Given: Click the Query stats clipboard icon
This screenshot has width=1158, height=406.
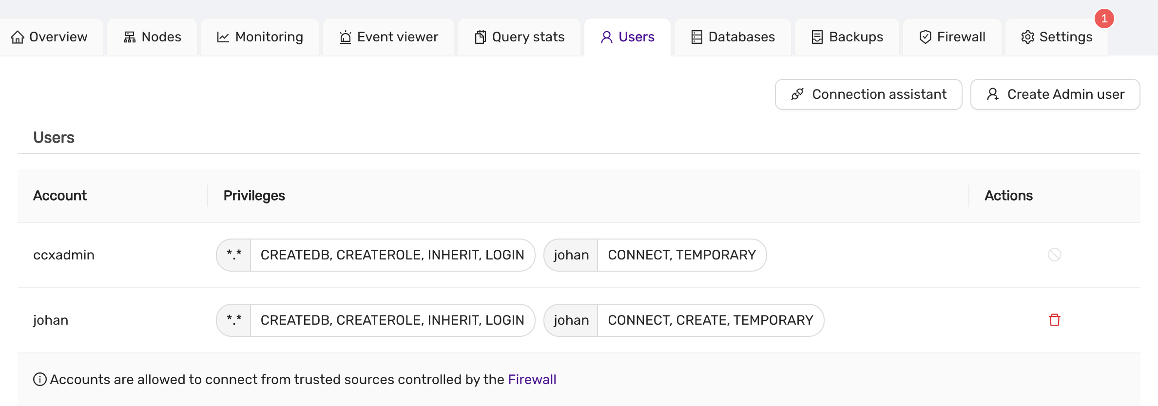Looking at the screenshot, I should (480, 37).
